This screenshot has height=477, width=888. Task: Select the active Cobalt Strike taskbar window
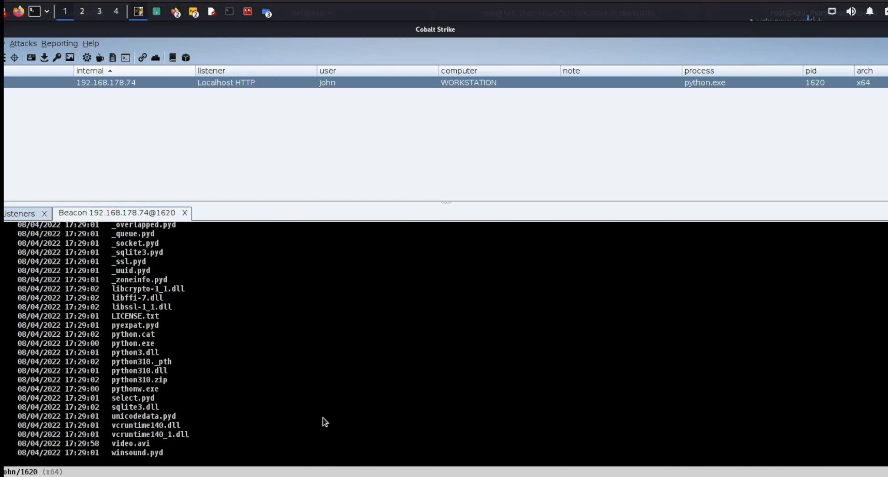138,11
